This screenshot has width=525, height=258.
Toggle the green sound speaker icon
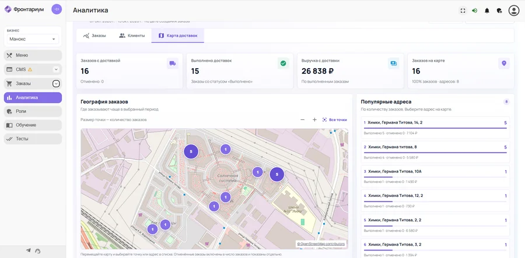pyautogui.click(x=474, y=10)
